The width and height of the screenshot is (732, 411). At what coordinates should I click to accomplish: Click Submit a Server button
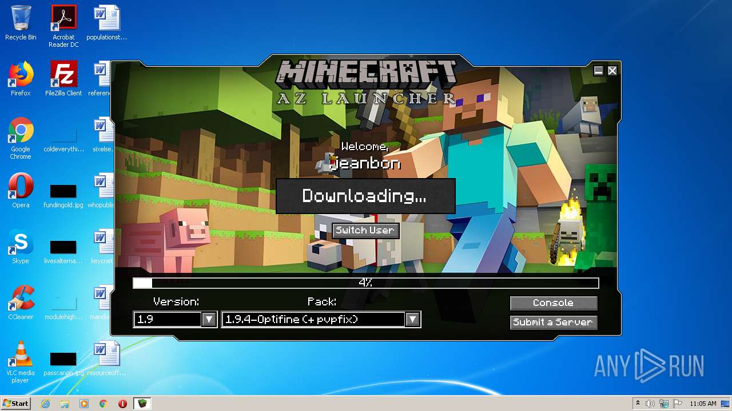[553, 322]
